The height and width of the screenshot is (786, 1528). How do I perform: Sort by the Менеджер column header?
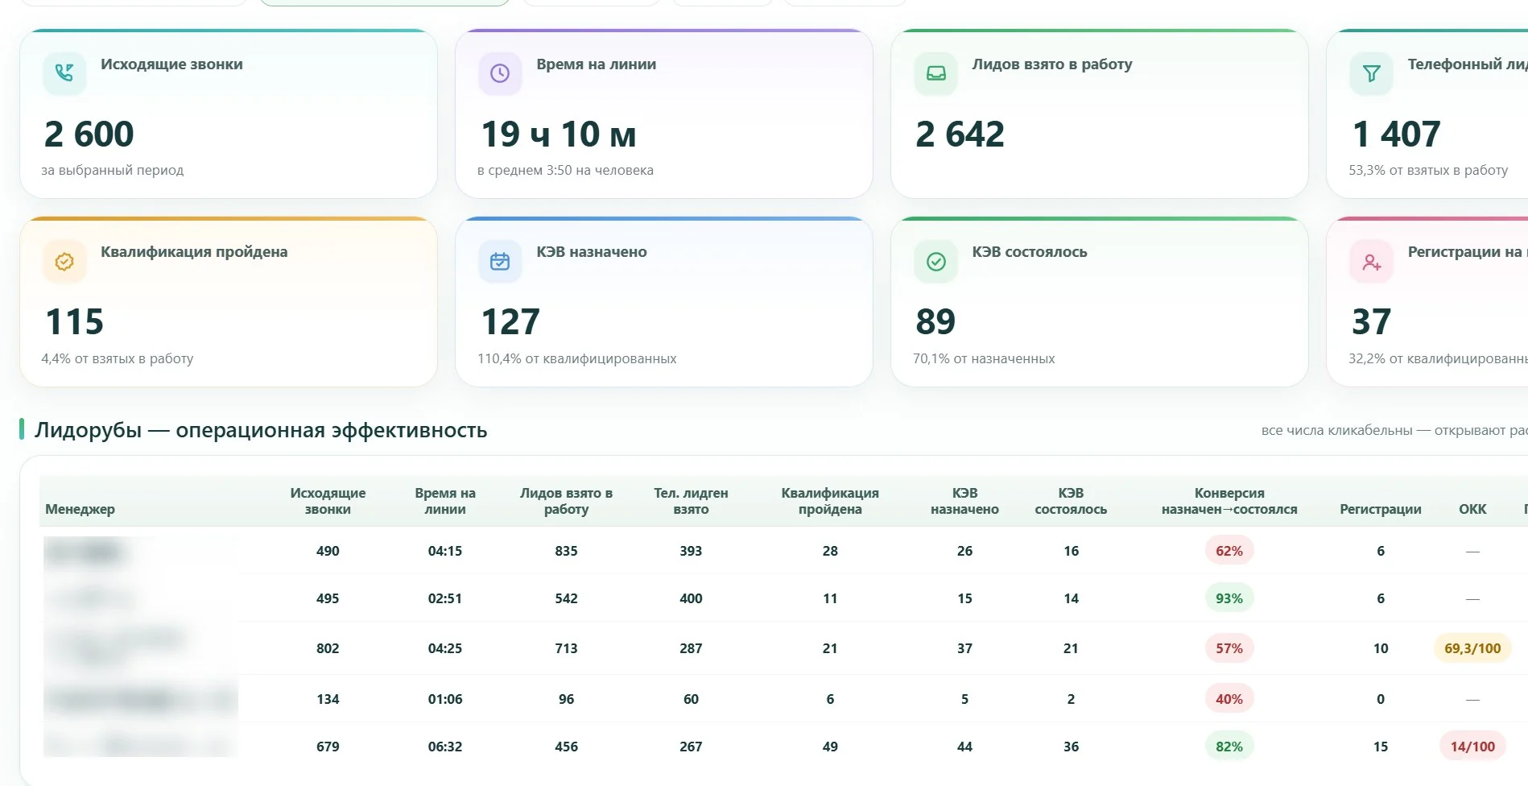(80, 509)
